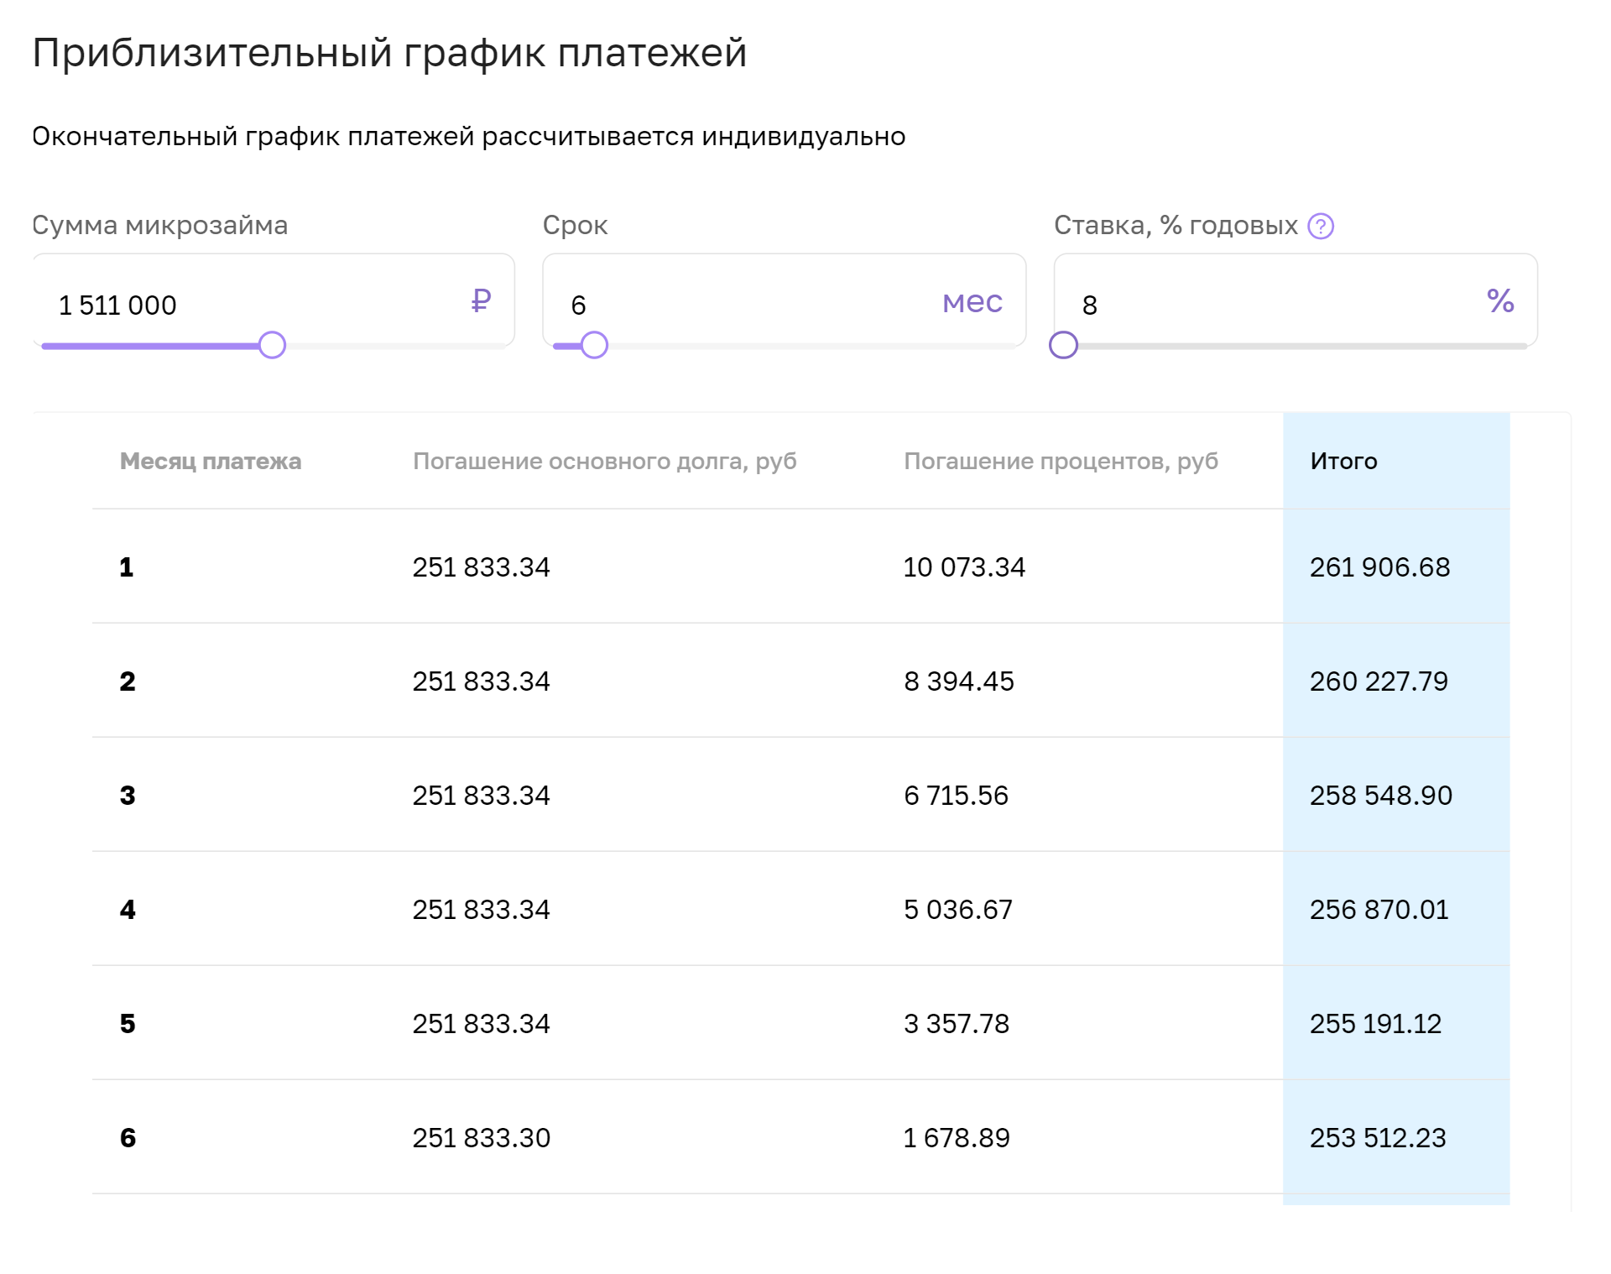Viewport: 1611px width, 1274px height.
Task: Click the note about individual schedule calculation
Action: 469,136
